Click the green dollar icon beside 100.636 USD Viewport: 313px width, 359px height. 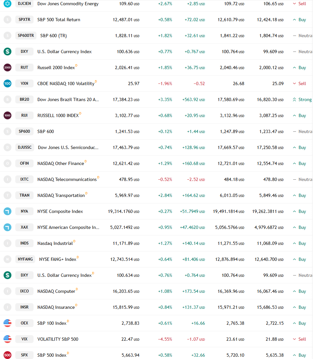tap(7, 52)
